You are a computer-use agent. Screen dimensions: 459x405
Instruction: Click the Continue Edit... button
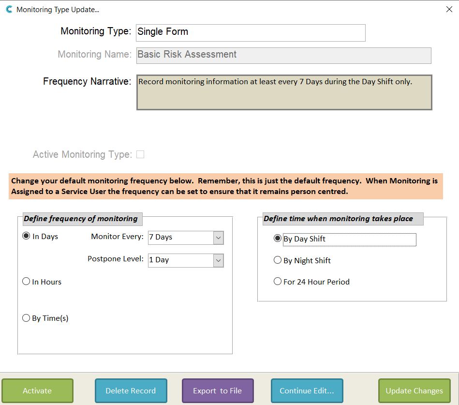tap(307, 390)
